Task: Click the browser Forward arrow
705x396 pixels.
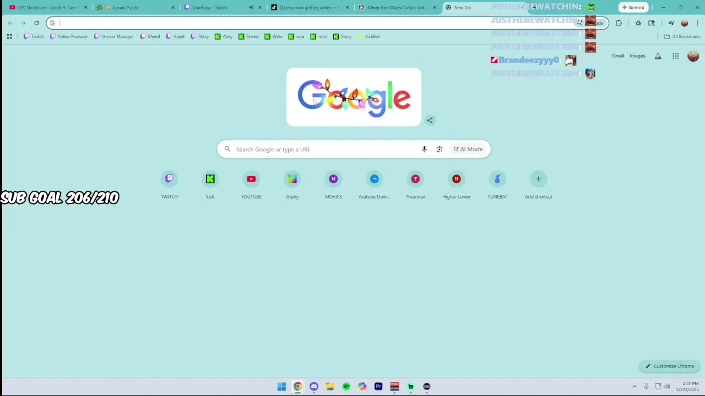Action: pos(23,23)
